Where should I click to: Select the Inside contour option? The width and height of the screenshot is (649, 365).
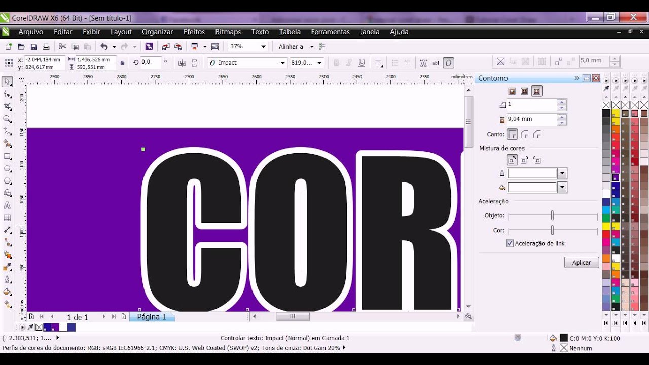pyautogui.click(x=524, y=91)
